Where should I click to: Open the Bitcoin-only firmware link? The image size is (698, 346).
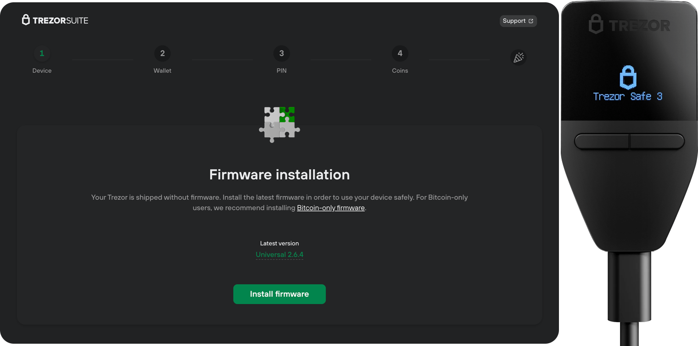point(330,208)
